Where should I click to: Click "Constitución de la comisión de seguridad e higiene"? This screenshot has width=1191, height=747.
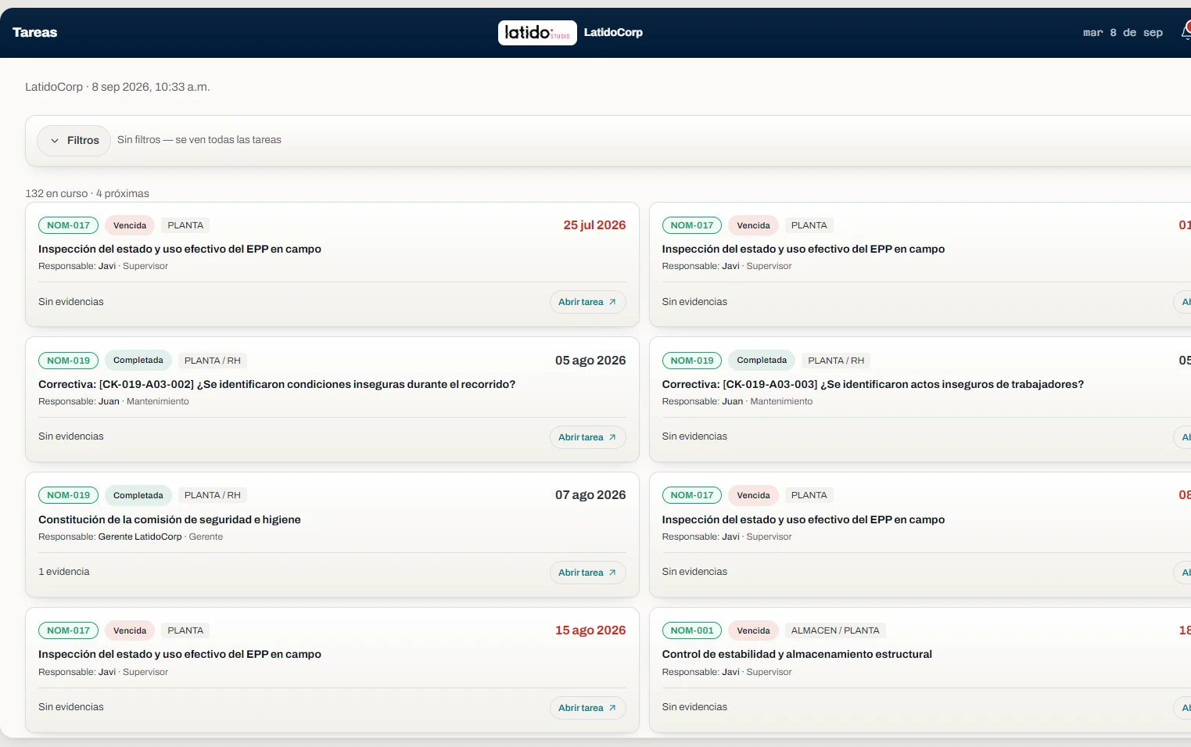[x=170, y=519]
